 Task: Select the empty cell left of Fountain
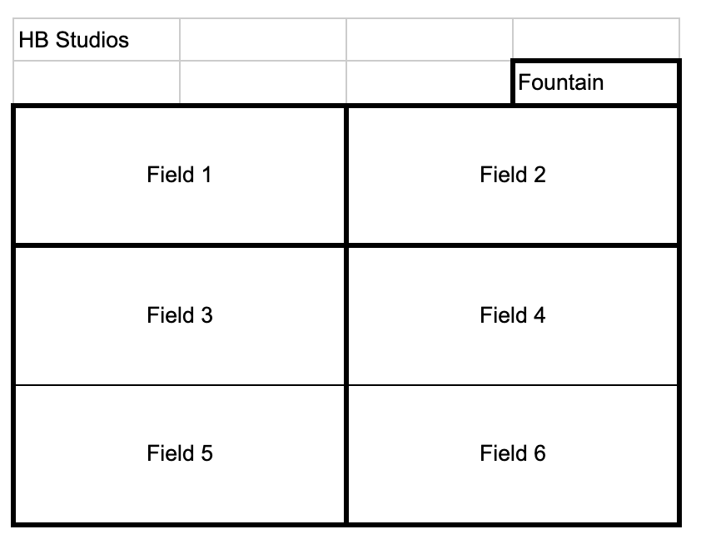[x=429, y=82]
